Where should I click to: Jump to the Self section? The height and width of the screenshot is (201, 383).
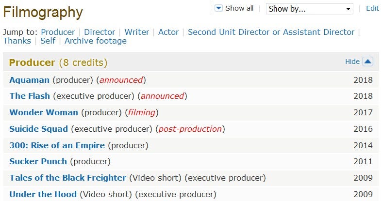point(48,41)
